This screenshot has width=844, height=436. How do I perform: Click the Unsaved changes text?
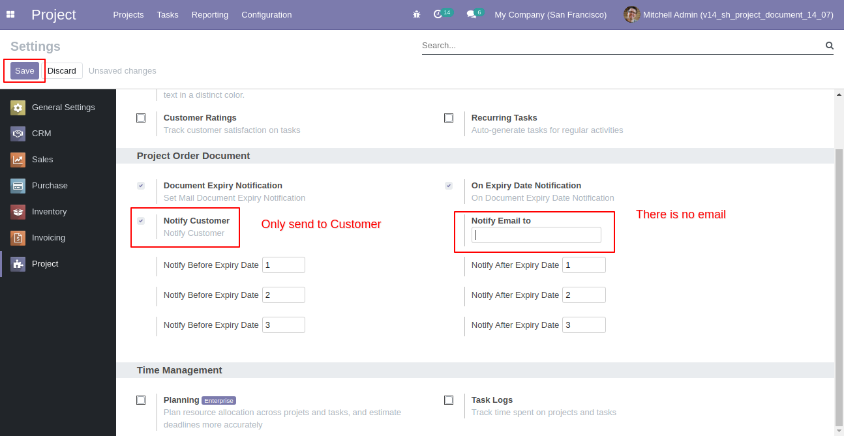click(123, 71)
